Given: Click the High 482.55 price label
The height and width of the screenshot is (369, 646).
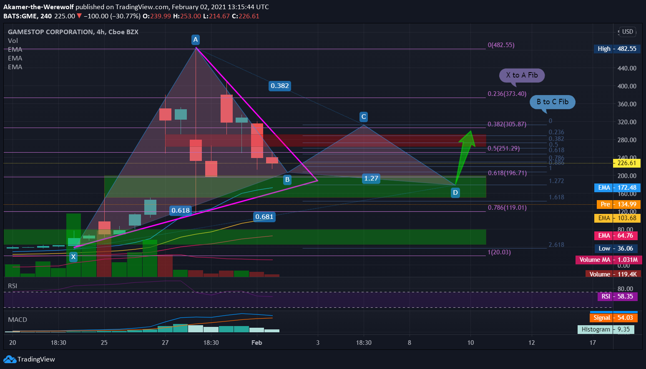Looking at the screenshot, I should coord(617,49).
